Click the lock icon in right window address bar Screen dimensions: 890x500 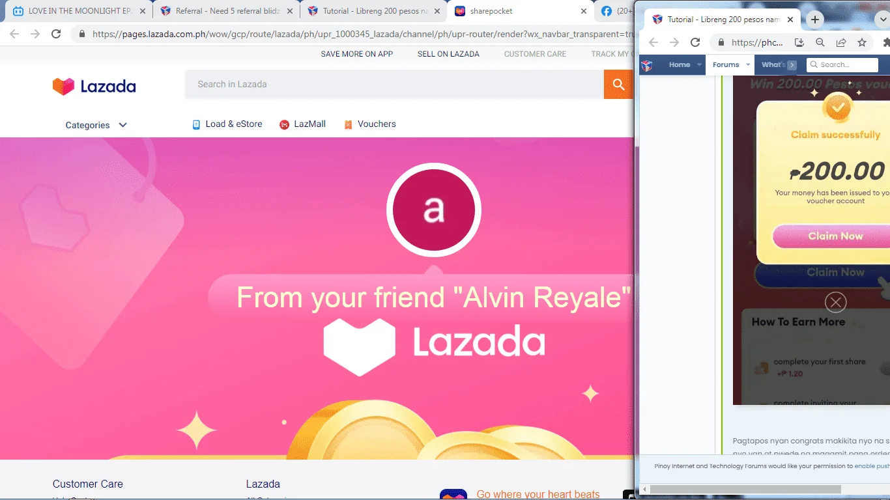pos(721,42)
